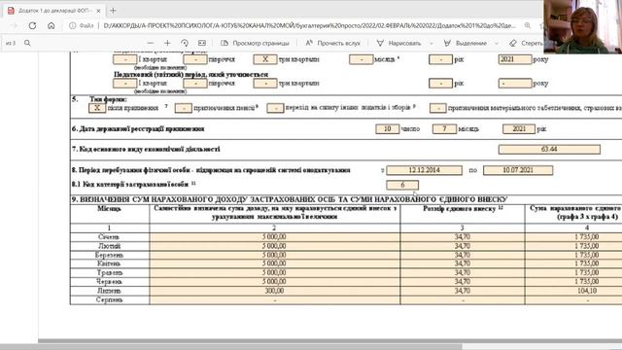Screen dimensions: 622x350
Task: Click the forward navigation arrow
Action: [x=14, y=26]
